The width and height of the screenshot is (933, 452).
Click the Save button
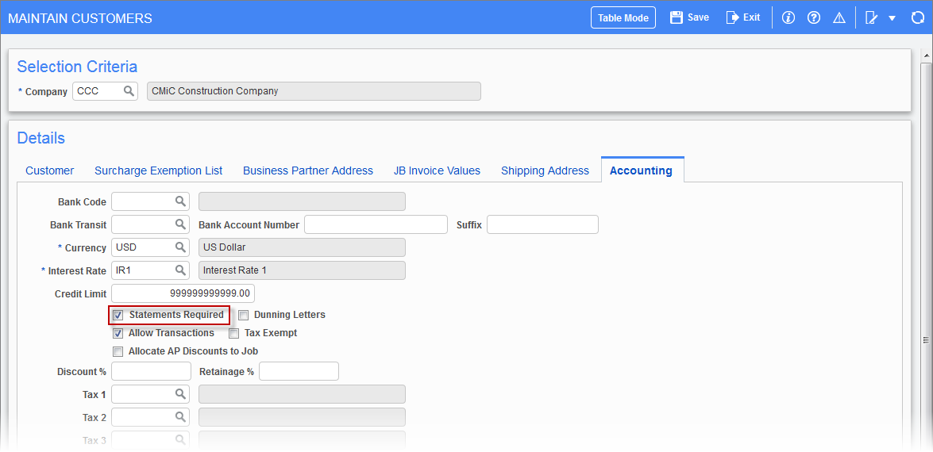[690, 17]
